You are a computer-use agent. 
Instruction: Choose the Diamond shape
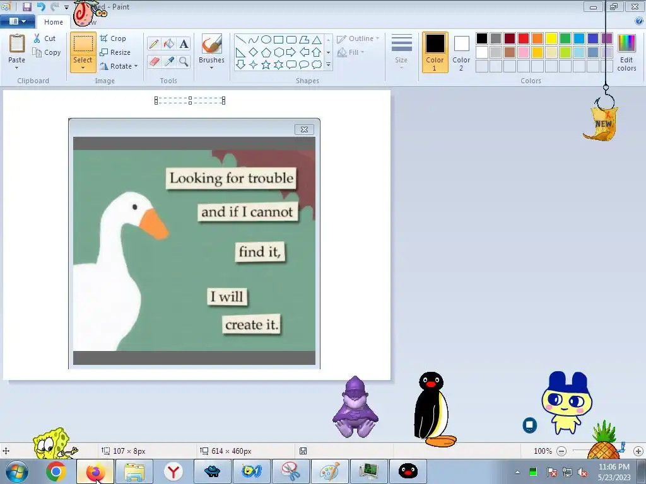click(x=254, y=52)
